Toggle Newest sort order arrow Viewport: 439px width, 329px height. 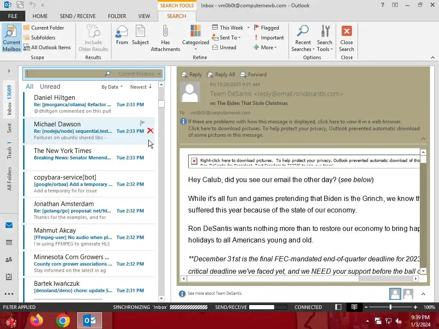pyautogui.click(x=141, y=87)
